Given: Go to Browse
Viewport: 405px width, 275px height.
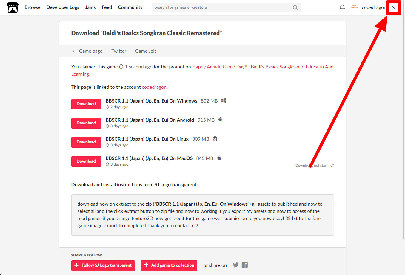Looking at the screenshot, I should coord(33,7).
